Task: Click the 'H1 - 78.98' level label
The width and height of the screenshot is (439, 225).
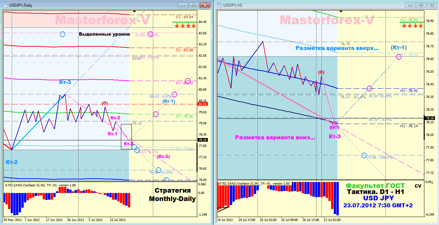Action: click(x=409, y=20)
